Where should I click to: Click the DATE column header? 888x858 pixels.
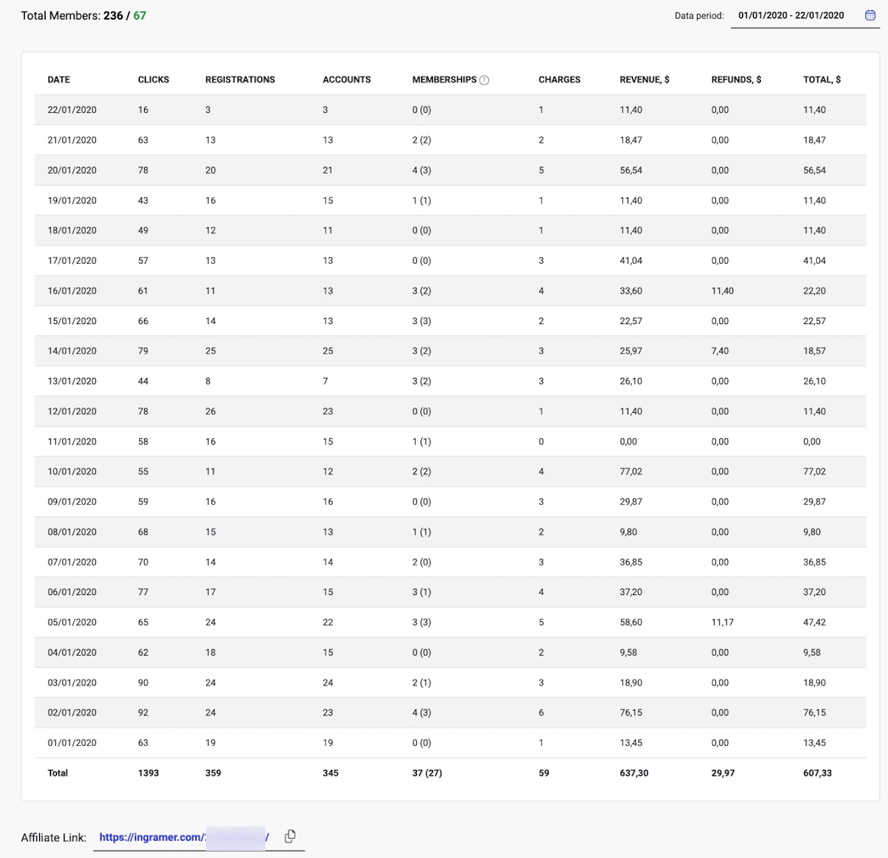click(59, 79)
